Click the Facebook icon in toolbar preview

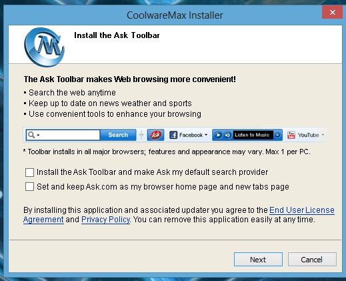click(x=173, y=135)
